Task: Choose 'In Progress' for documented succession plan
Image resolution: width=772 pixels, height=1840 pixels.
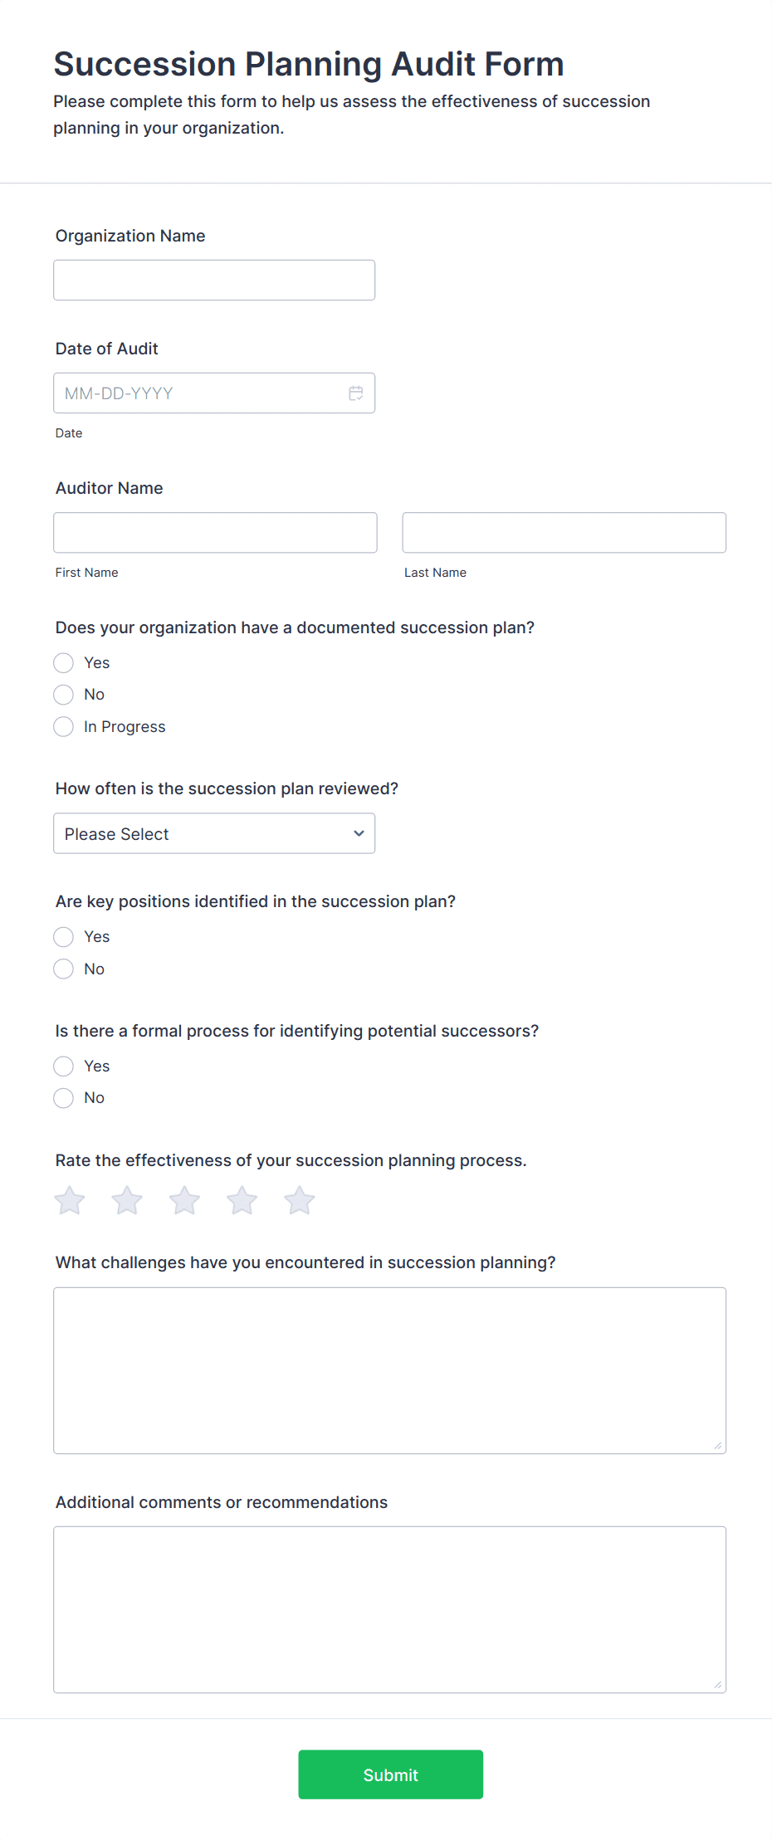Action: click(63, 726)
